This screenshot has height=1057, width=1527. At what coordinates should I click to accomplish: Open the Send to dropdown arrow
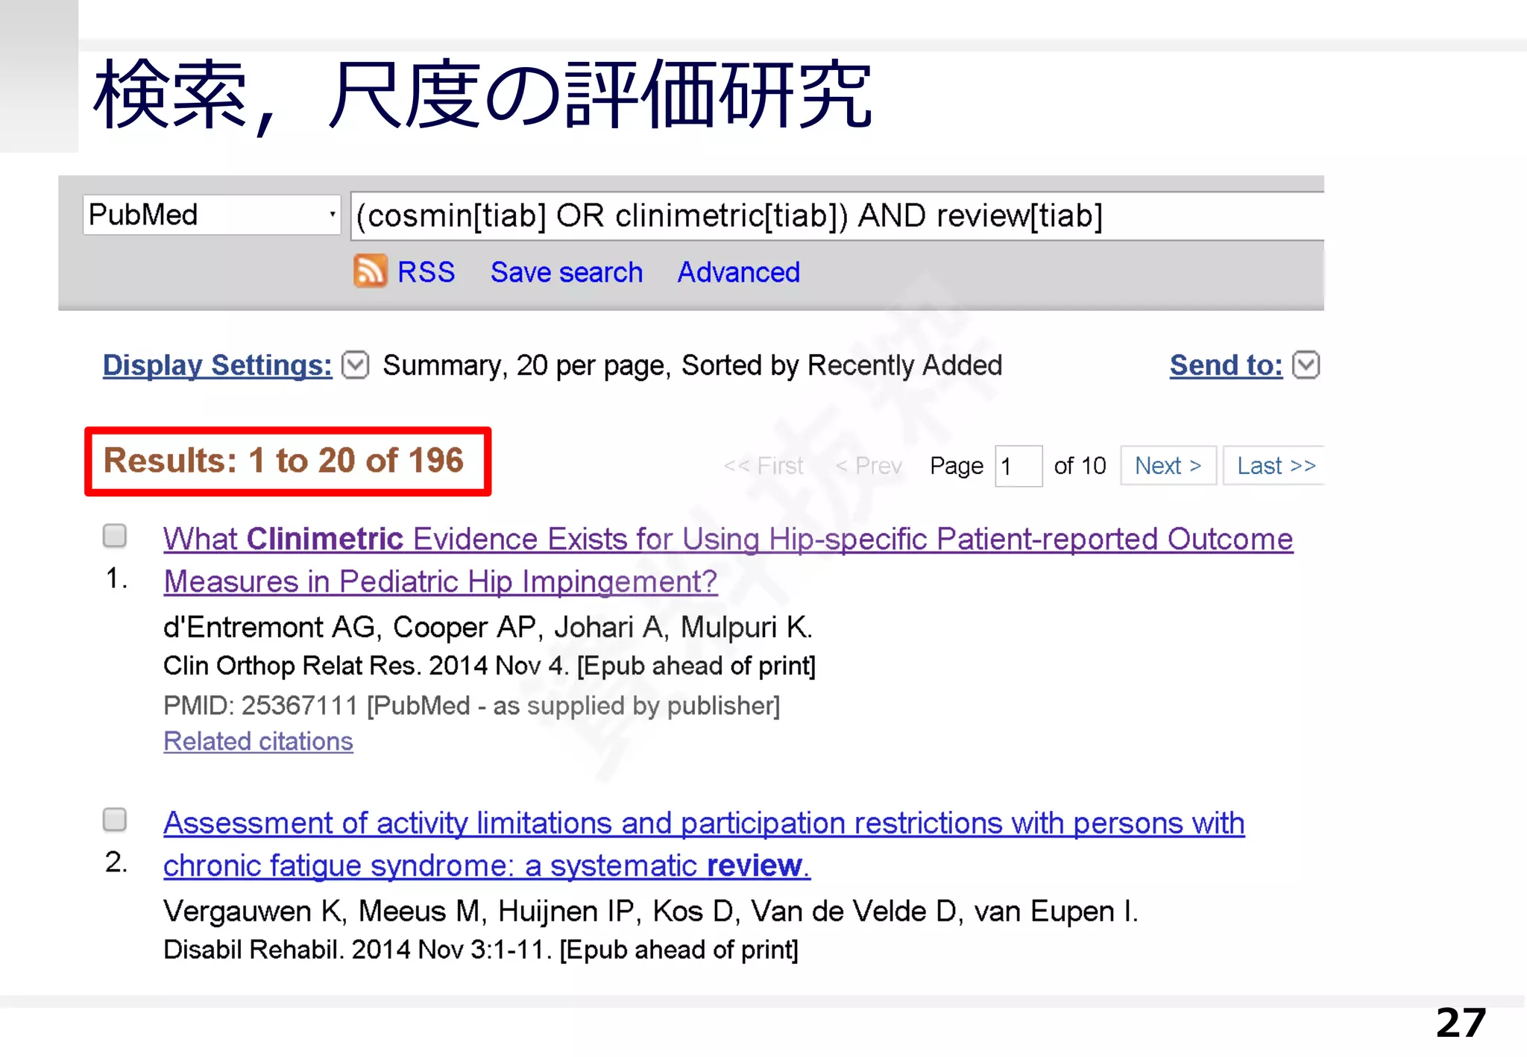pos(1306,365)
